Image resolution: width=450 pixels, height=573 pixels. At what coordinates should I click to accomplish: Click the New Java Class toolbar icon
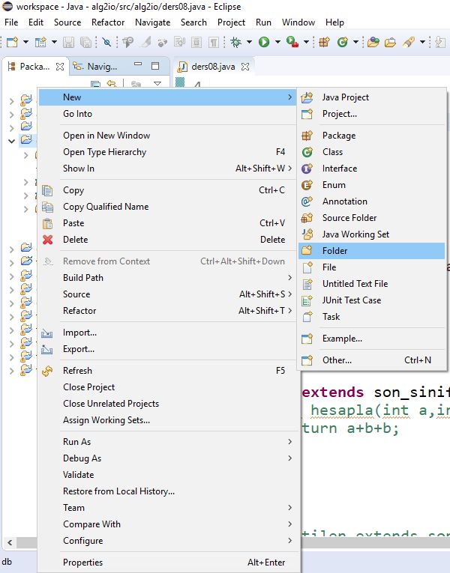343,43
